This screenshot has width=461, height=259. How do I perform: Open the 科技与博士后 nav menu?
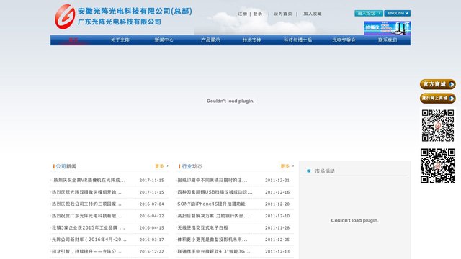point(297,40)
